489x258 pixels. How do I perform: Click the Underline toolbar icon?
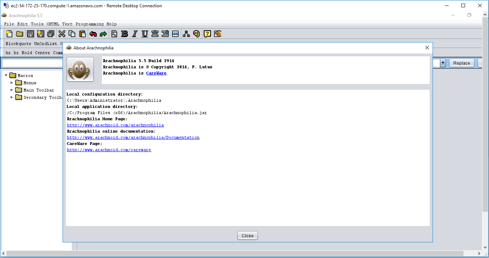(145, 34)
